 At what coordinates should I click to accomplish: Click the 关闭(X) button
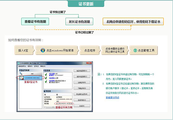click(82, 106)
